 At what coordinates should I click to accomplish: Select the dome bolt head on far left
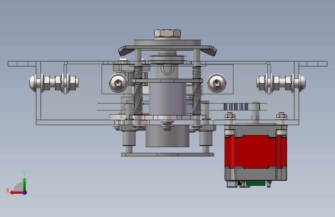click(x=32, y=83)
